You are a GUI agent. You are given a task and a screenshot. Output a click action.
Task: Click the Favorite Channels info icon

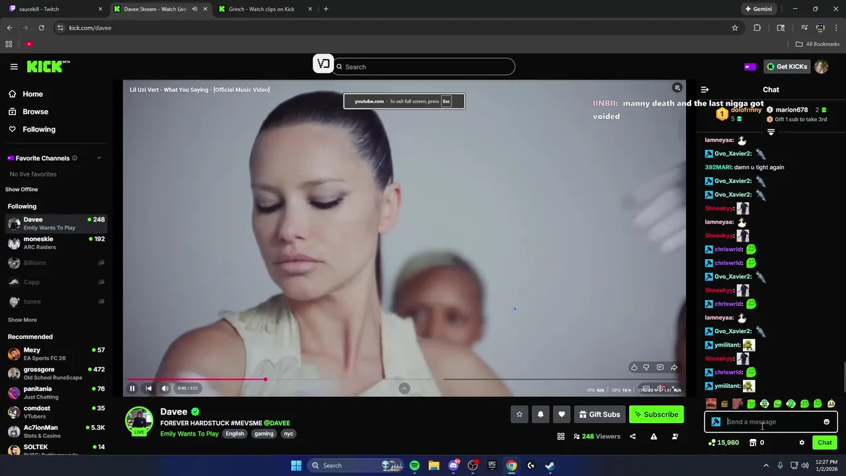point(75,158)
